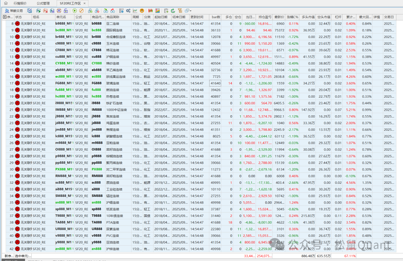This screenshot has width=403, height=261.
Task: Click the 选中单元 button at bottom
Action: (23, 256)
